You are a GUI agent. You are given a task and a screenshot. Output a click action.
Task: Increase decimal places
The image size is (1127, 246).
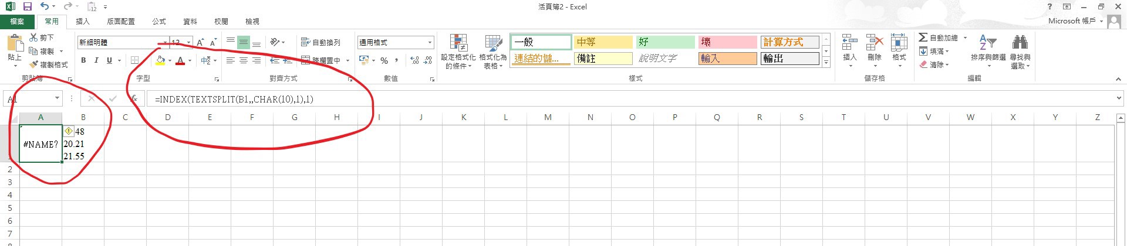pyautogui.click(x=414, y=60)
